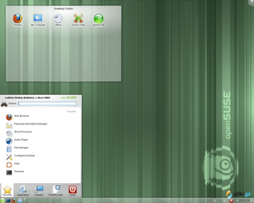The image size is (254, 203).
Task: Focus the Search input field
Action: (x=47, y=103)
